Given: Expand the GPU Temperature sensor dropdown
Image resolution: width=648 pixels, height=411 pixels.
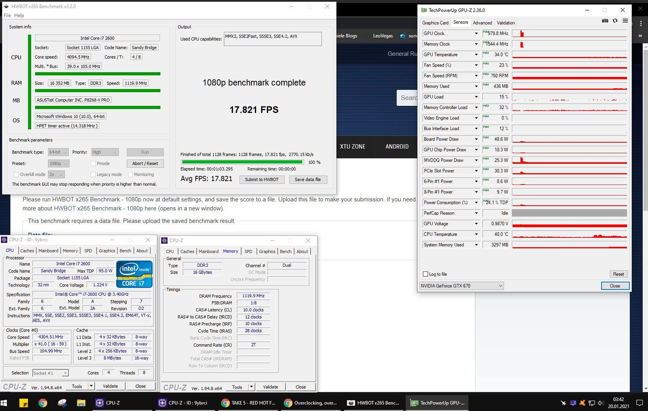Looking at the screenshot, I should point(476,55).
